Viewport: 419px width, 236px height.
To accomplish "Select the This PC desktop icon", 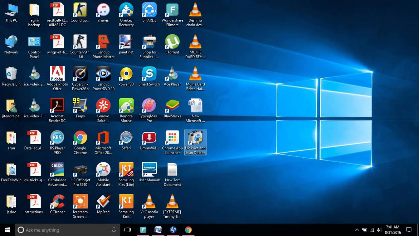I will coord(11,13).
